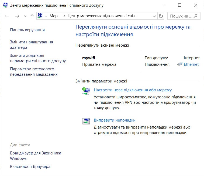Open the Ethernet connection link

[x=191, y=64]
